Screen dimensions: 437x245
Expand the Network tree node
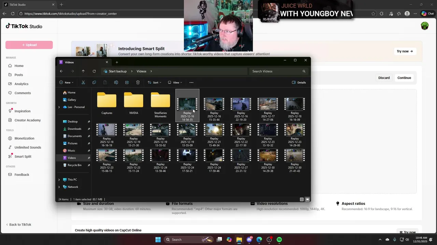(x=59, y=187)
